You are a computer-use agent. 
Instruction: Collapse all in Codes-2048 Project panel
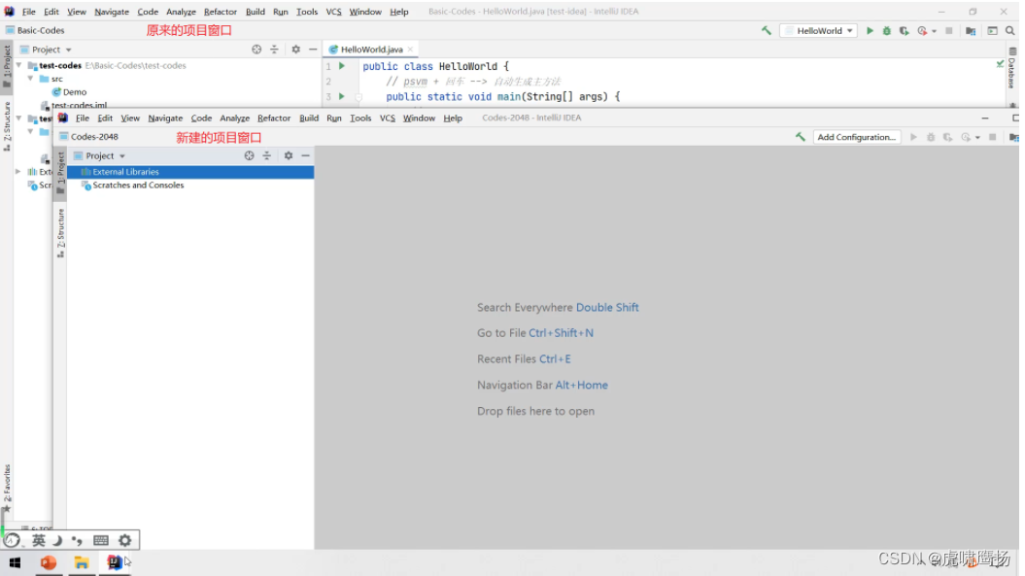click(x=267, y=155)
